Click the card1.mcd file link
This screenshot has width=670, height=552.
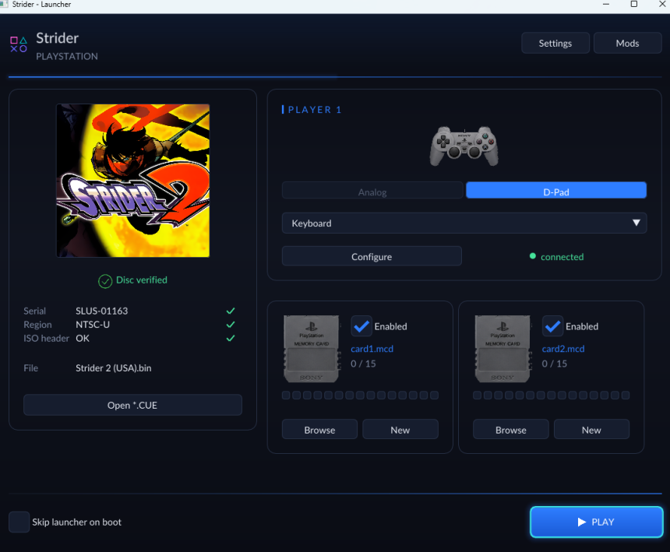coord(372,349)
